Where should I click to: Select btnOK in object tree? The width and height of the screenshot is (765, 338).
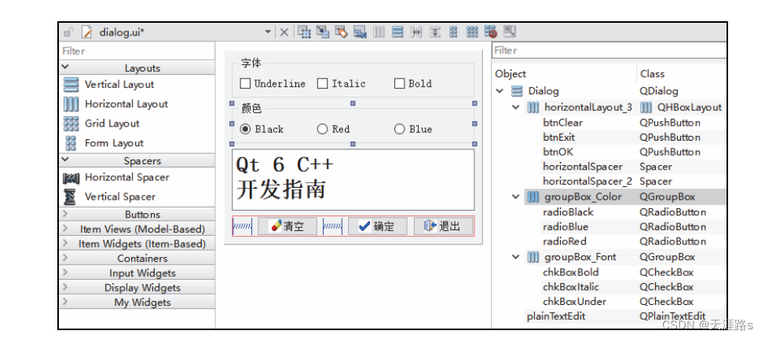pyautogui.click(x=558, y=152)
